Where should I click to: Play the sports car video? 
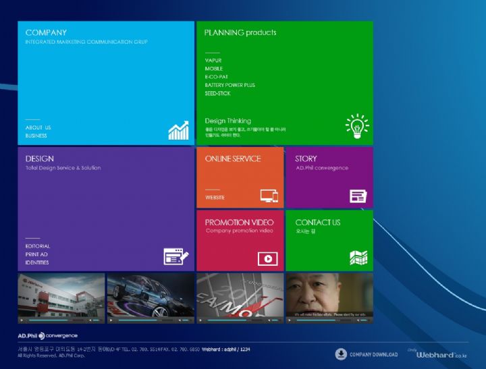(x=111, y=320)
